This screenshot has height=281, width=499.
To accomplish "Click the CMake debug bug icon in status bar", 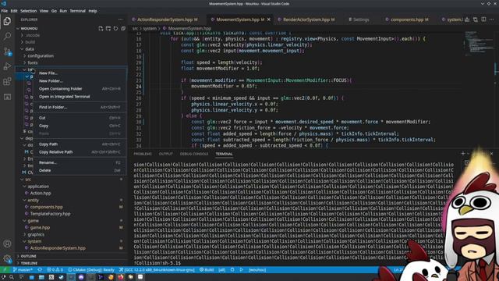I will coord(232,269).
